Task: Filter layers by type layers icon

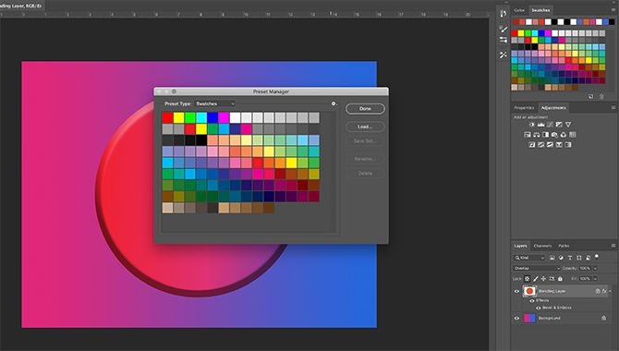Action: tap(570, 258)
